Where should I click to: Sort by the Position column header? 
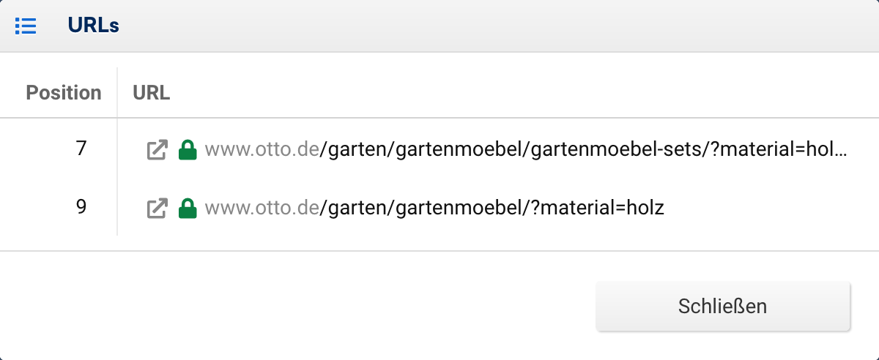tap(64, 93)
